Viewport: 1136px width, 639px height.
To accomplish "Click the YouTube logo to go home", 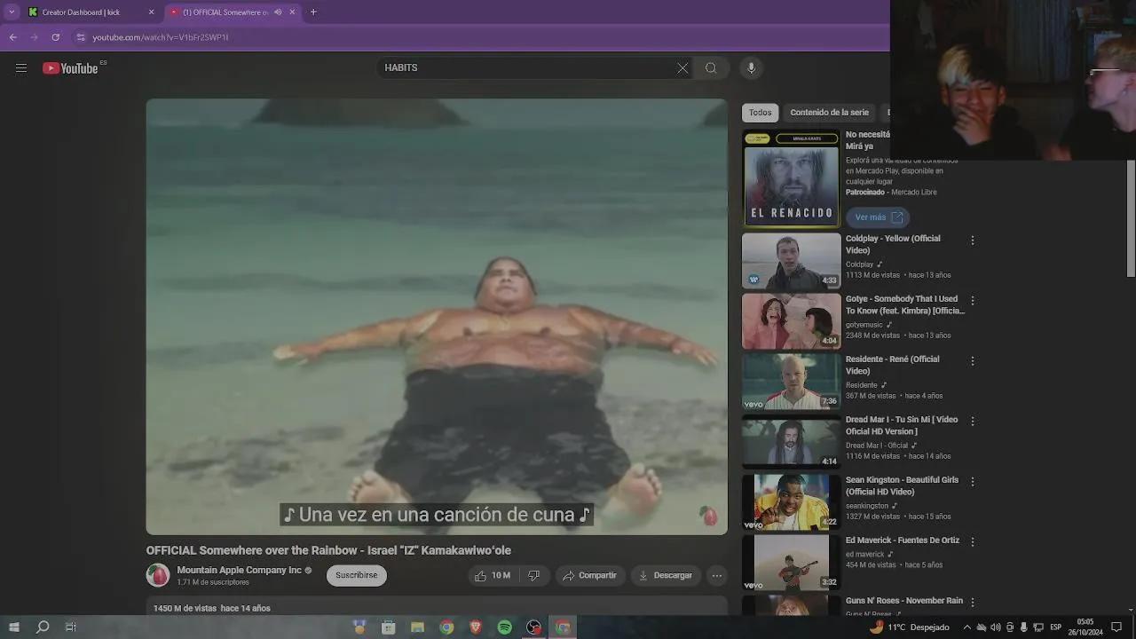I will 71,68.
